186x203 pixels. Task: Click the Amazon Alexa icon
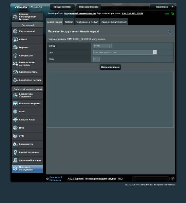[15, 120]
